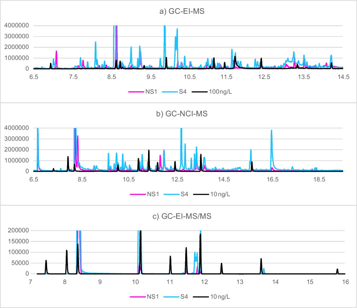Viewport: 357px width, 308px height.
Task: Select S4 legend entry in GC-EI-MS chart
Action: [174, 92]
